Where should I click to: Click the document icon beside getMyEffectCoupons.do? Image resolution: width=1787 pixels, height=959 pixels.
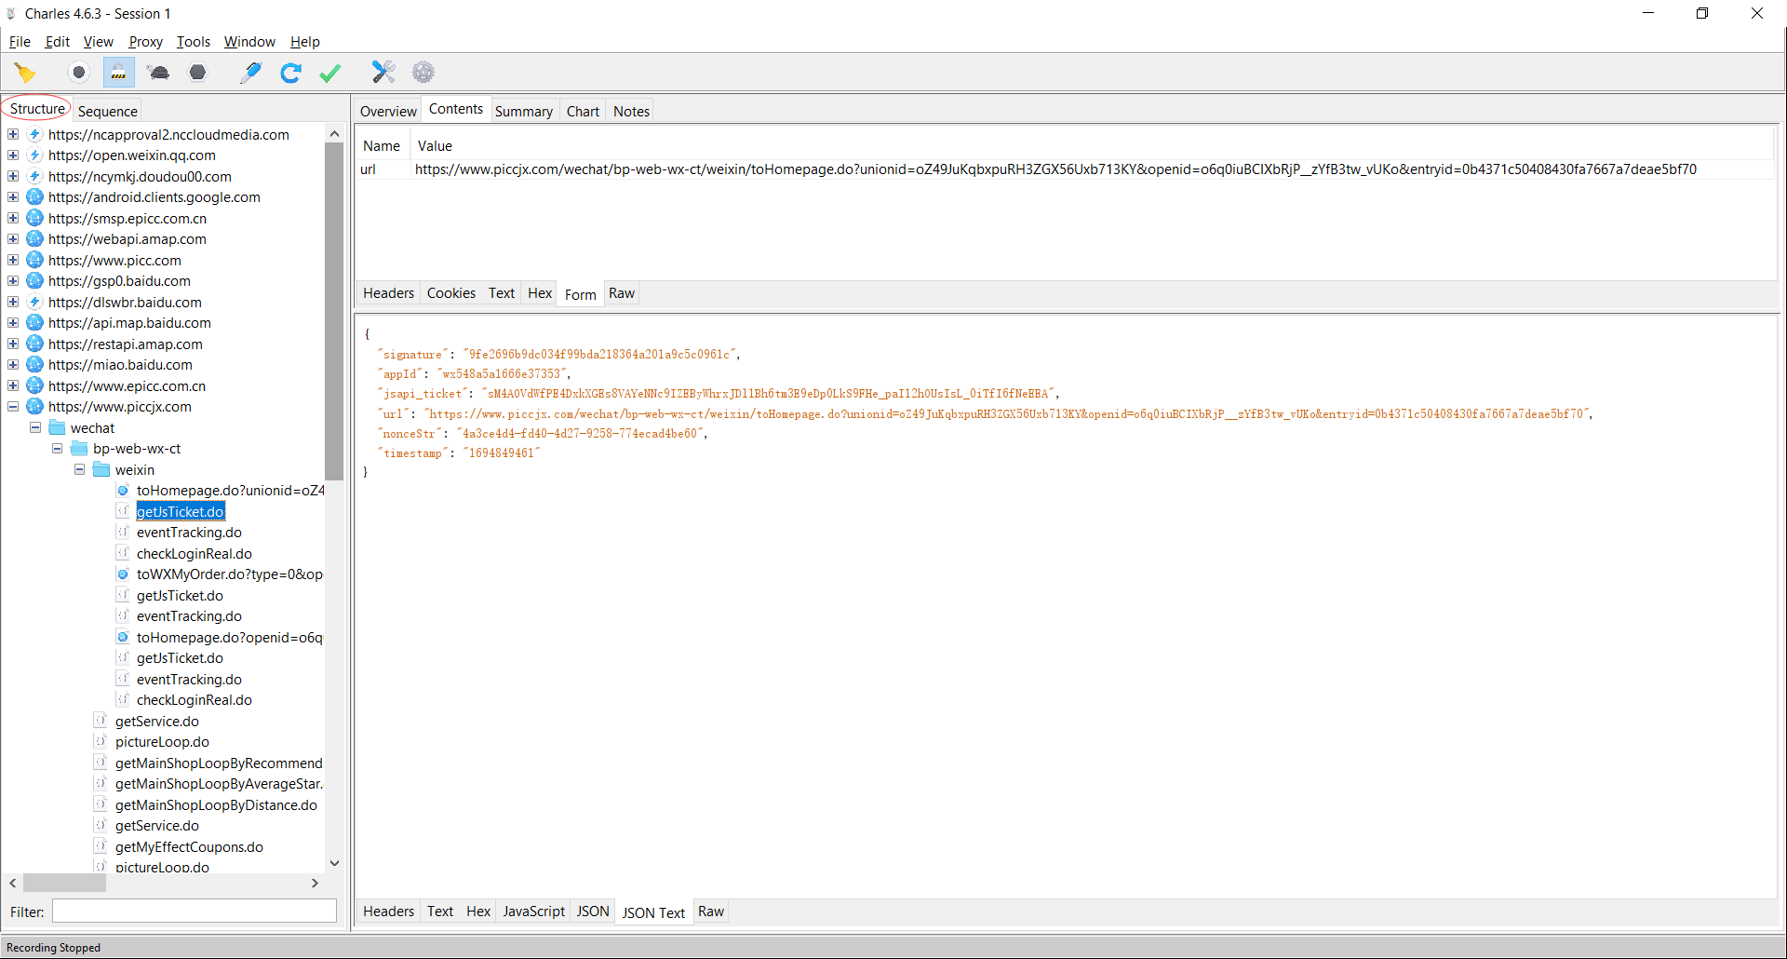coord(101,847)
